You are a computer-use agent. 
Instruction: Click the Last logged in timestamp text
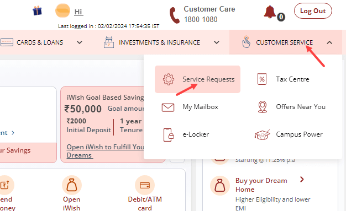[x=108, y=26]
